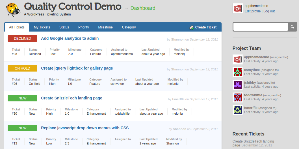
Task: Open csmythee's green avatar in Project Team
Action: [238, 72]
